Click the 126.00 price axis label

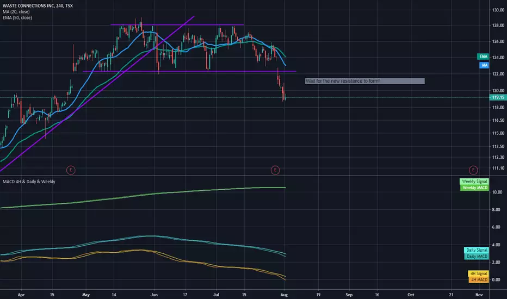[498, 41]
